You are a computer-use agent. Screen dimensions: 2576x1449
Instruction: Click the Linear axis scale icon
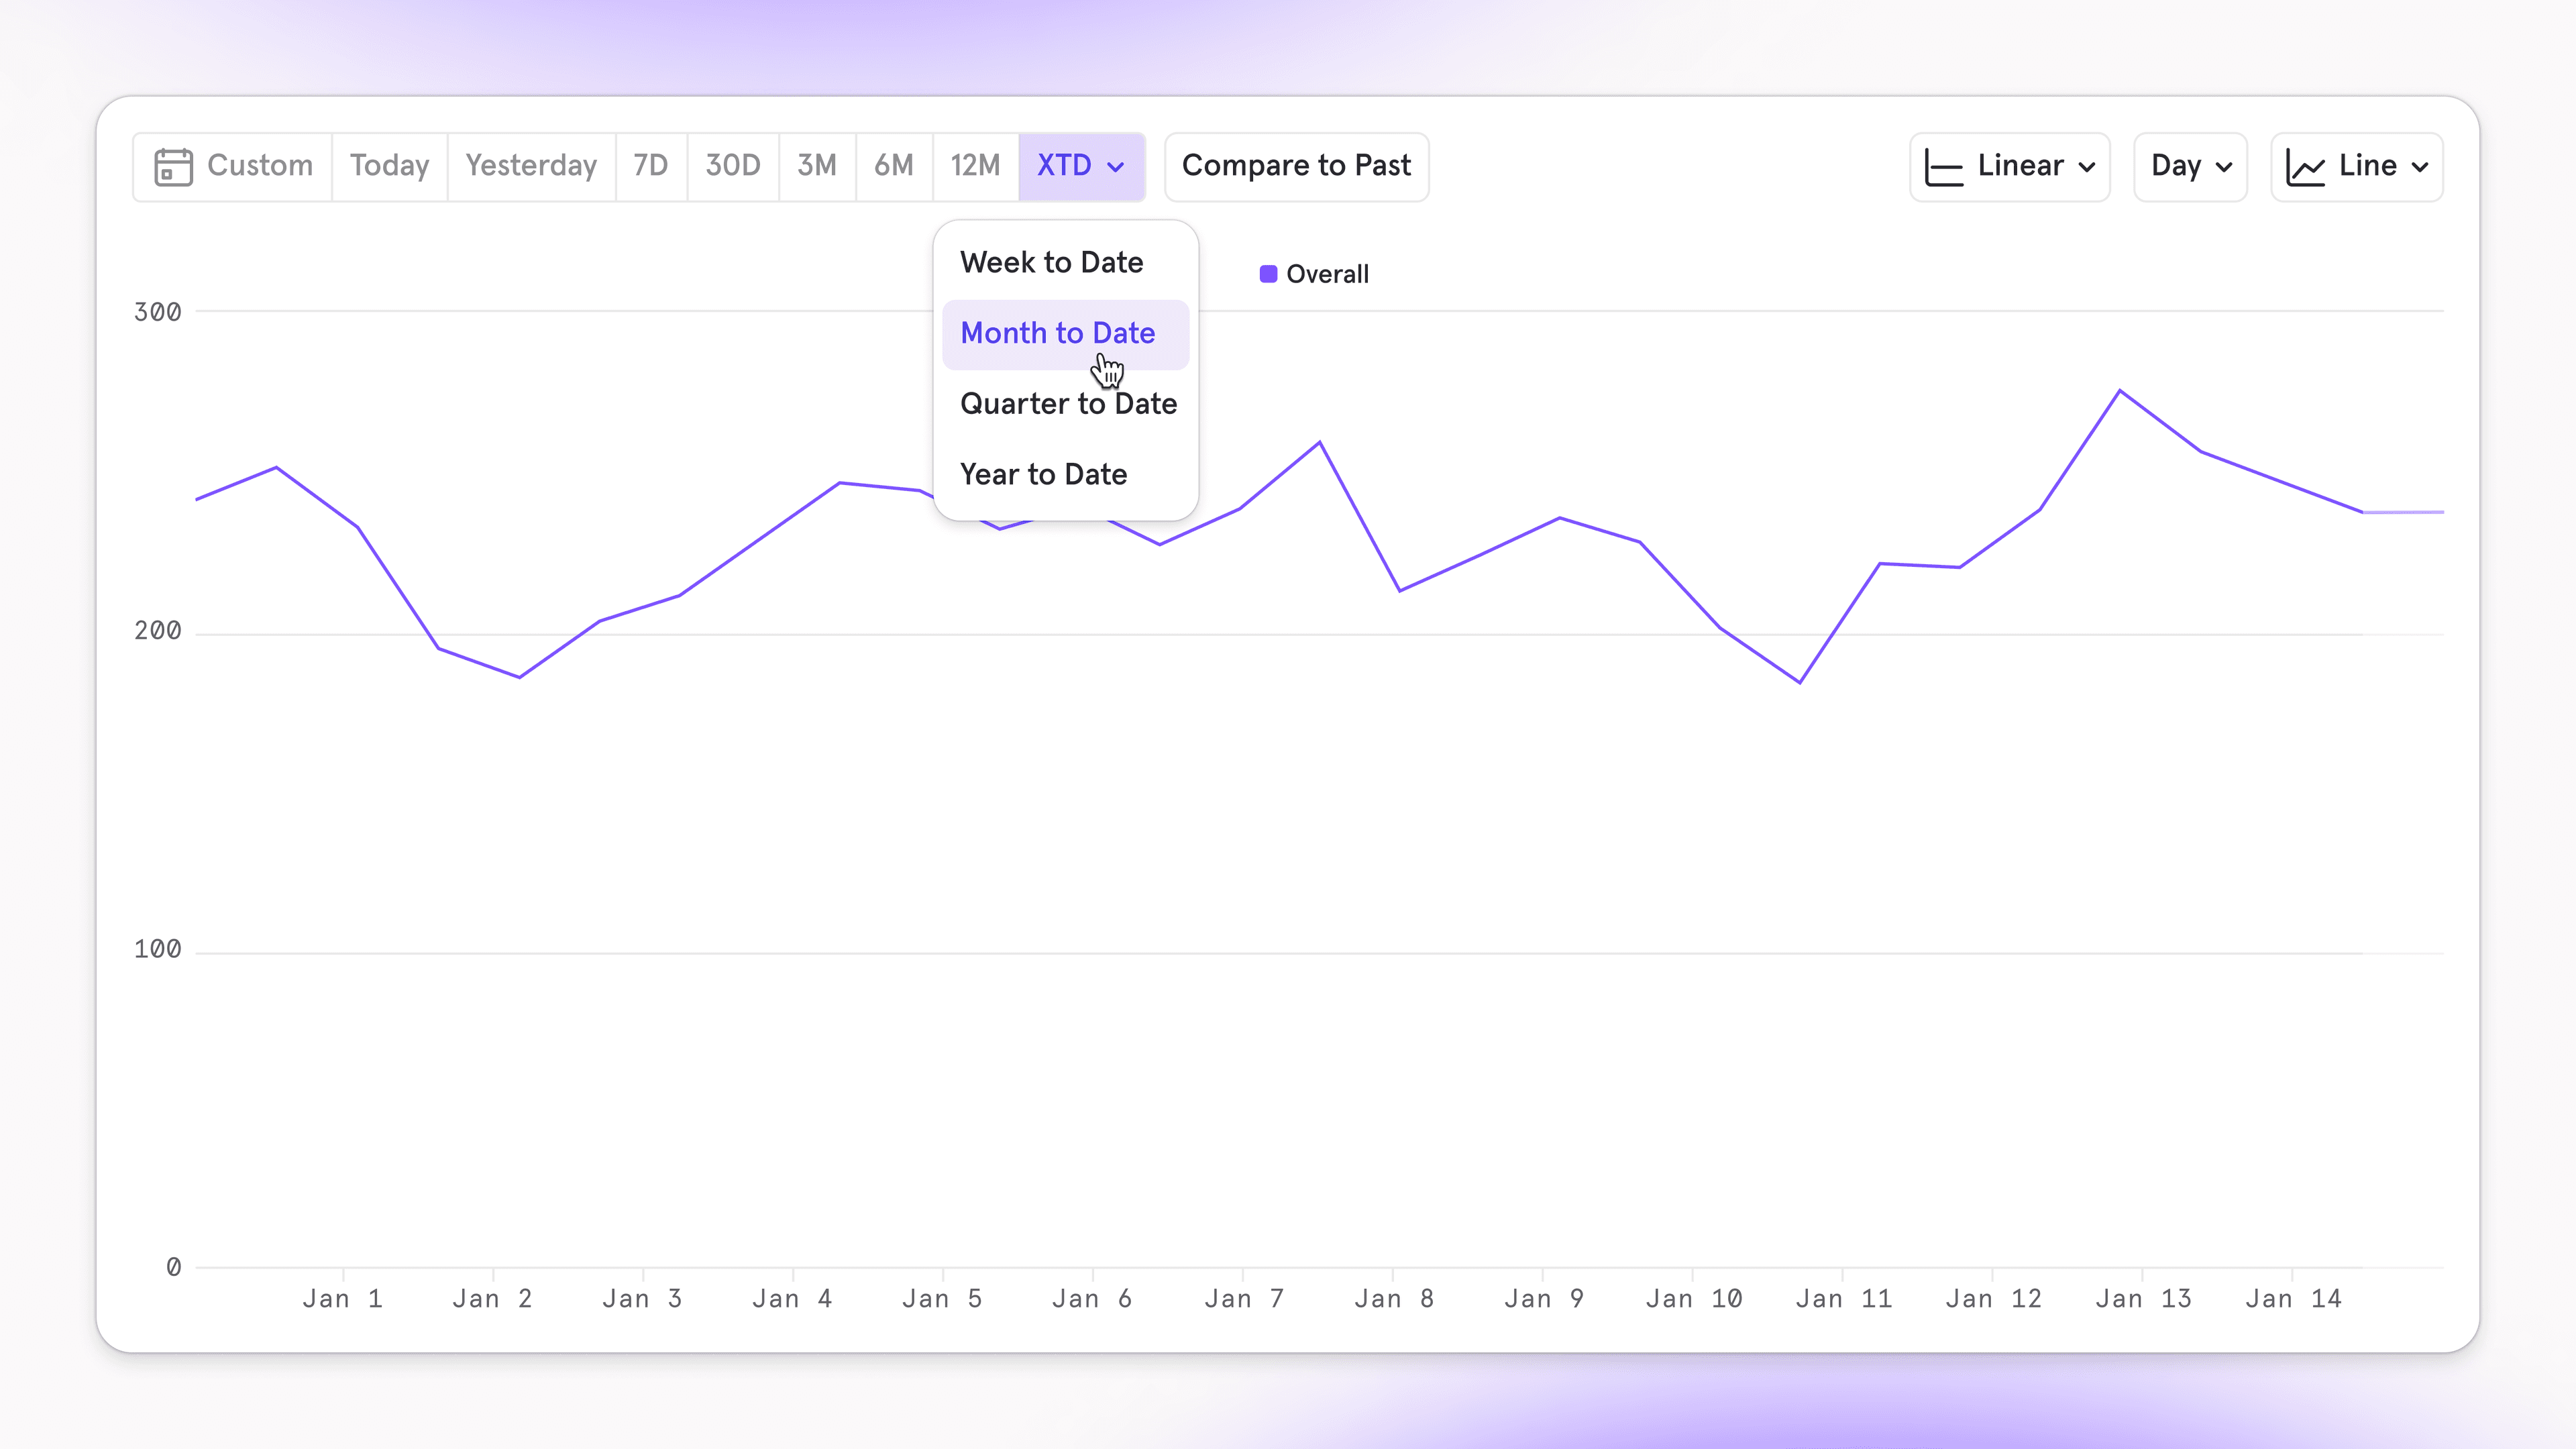pyautogui.click(x=1943, y=167)
